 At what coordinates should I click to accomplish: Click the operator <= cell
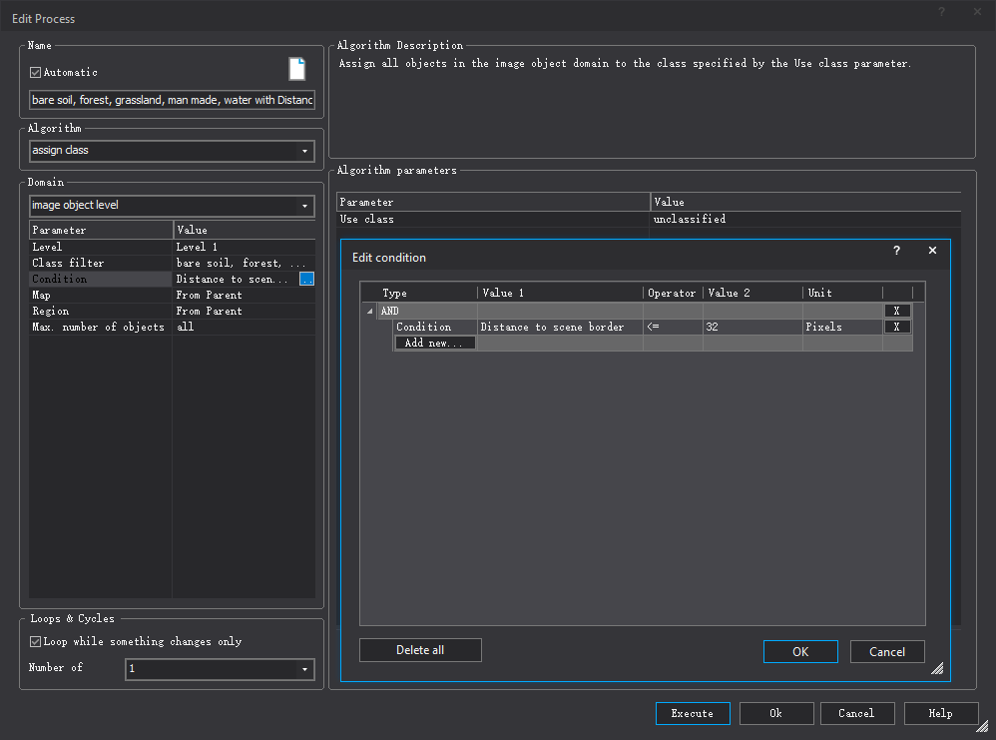672,327
